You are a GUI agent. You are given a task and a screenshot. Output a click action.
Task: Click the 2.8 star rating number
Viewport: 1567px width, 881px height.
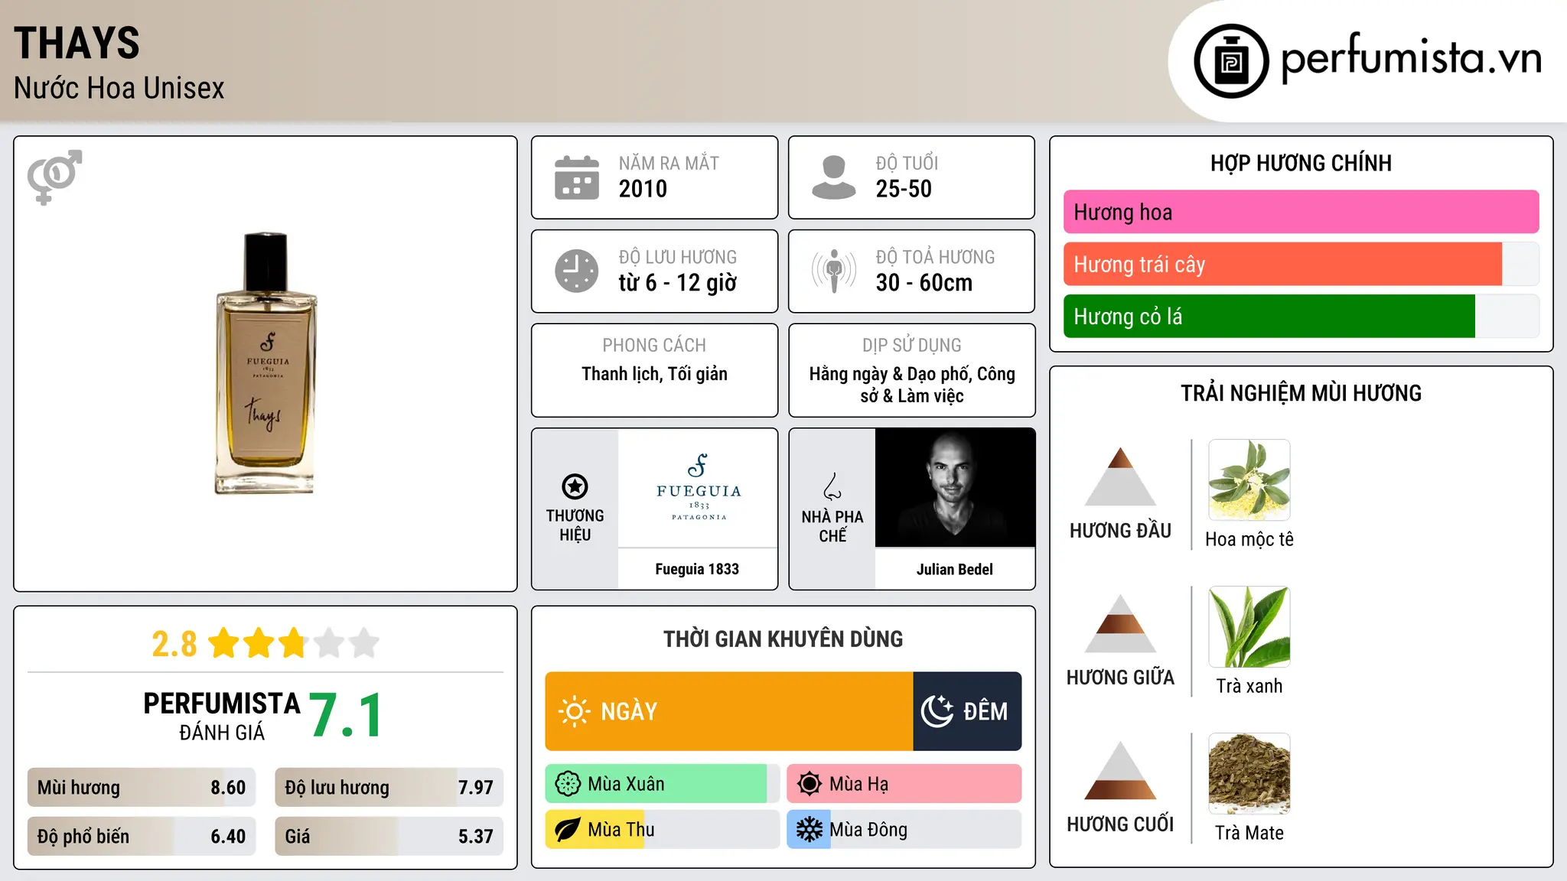click(x=174, y=644)
